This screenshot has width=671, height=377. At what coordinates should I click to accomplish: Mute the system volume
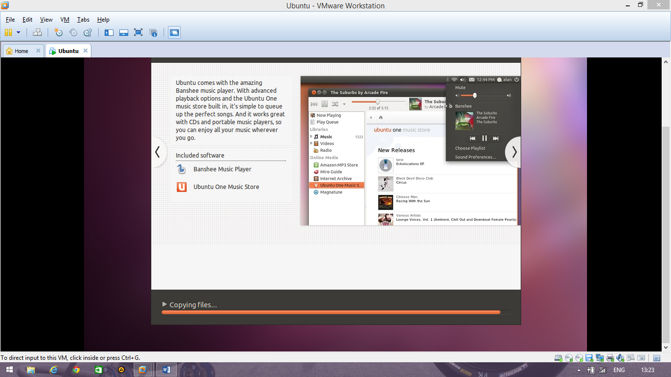click(x=460, y=87)
